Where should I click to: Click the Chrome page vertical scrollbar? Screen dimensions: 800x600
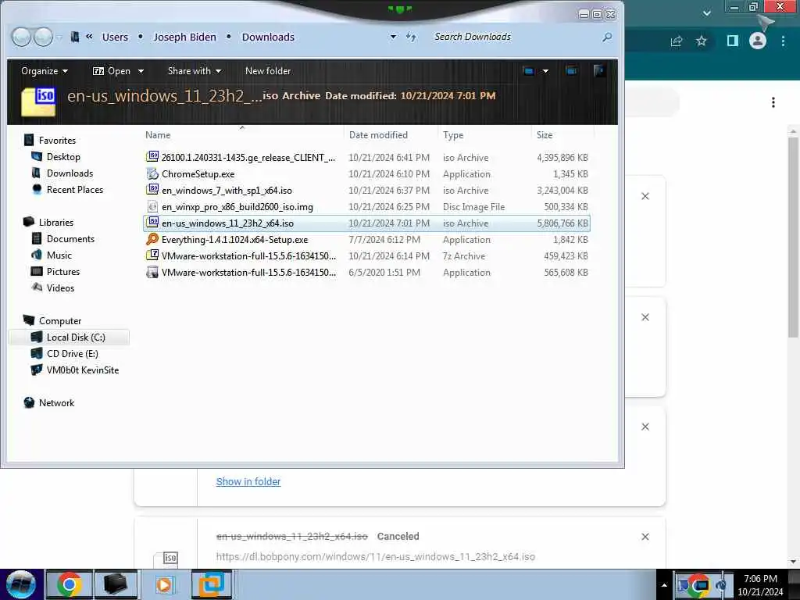[793, 237]
